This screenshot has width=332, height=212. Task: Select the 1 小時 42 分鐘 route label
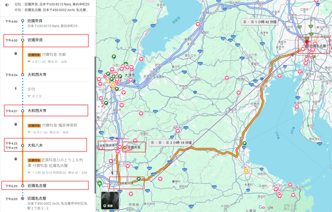coord(260,22)
